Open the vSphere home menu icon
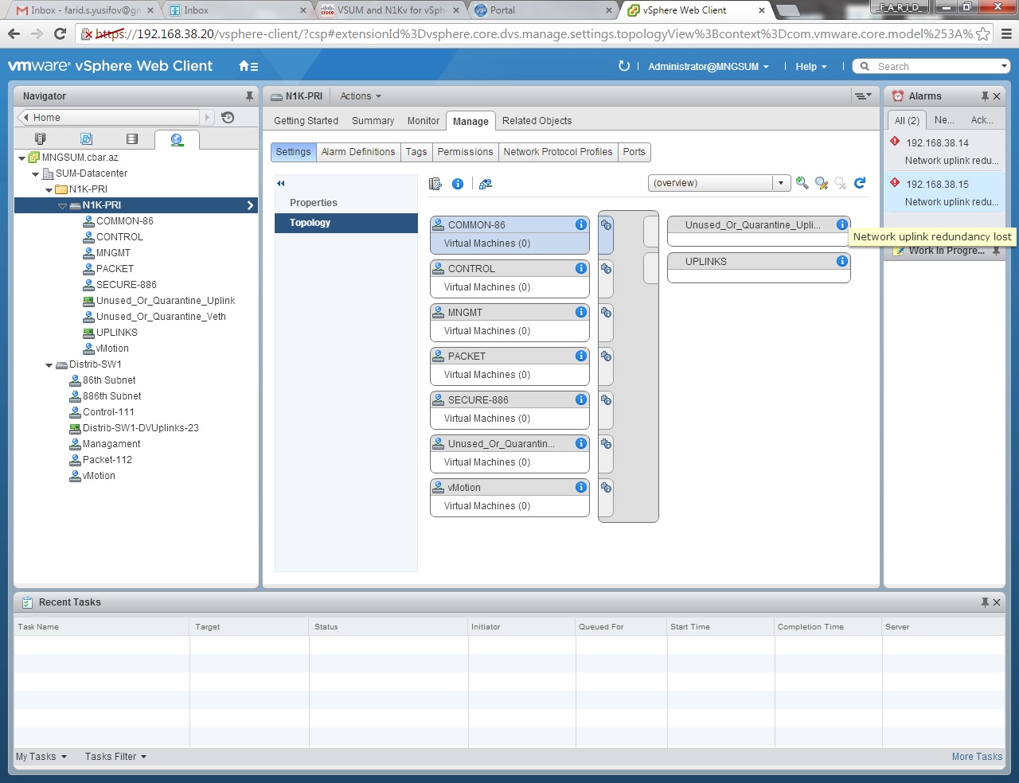1019x783 pixels. (x=248, y=67)
